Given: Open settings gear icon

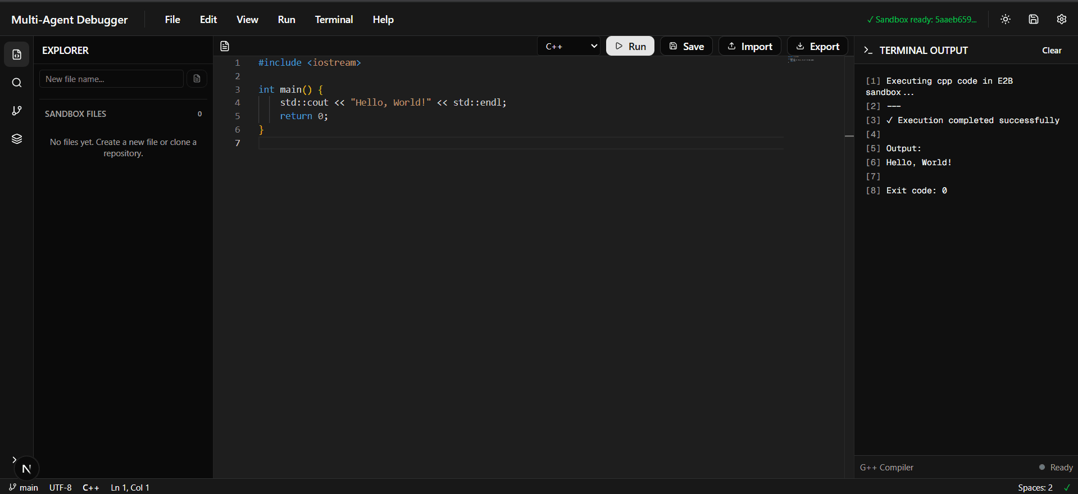Looking at the screenshot, I should click(x=1062, y=19).
